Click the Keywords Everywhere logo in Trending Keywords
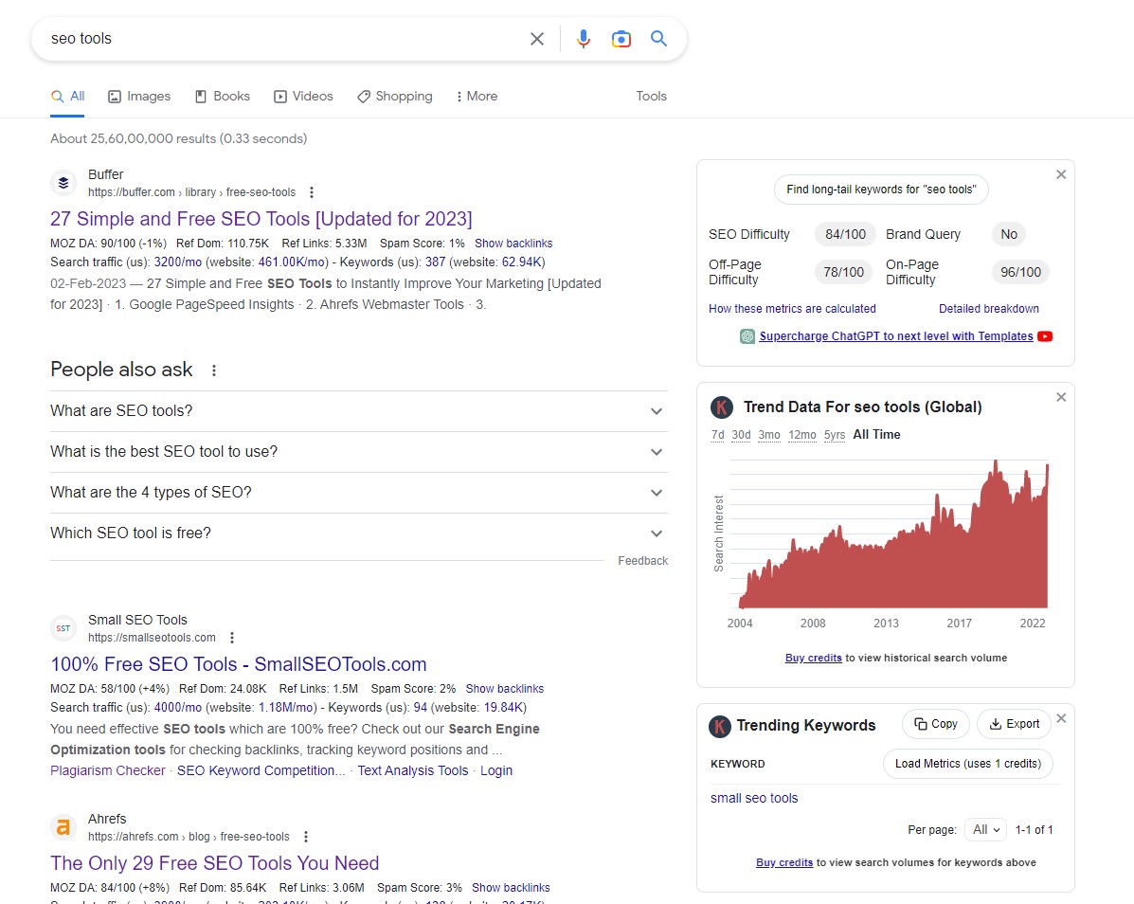 point(720,726)
